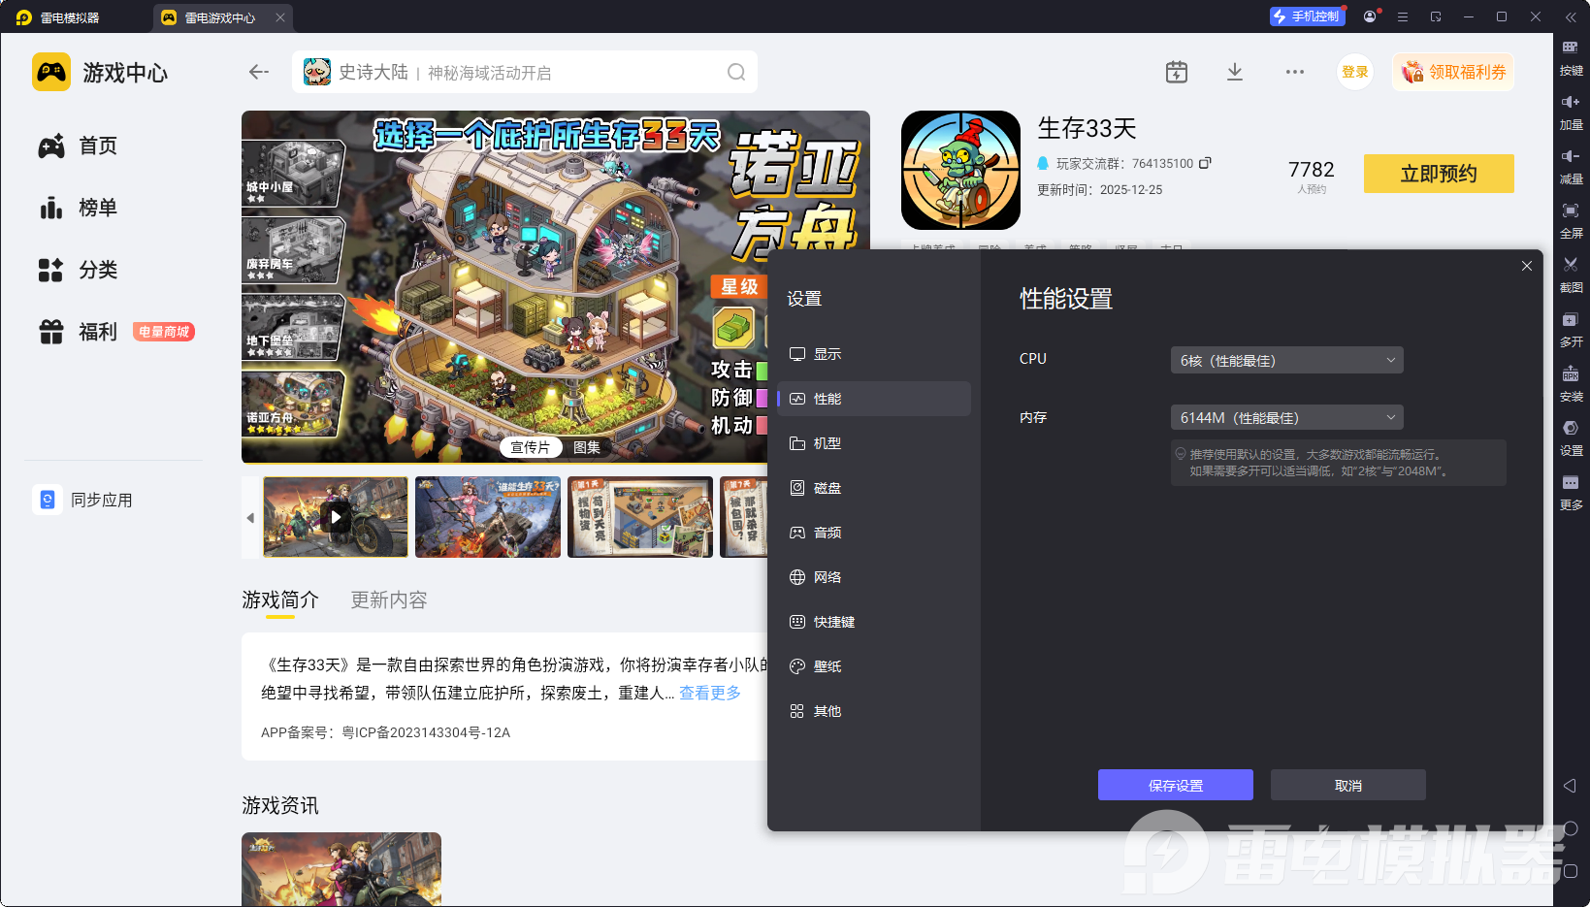The height and width of the screenshot is (907, 1590).
Task: Click the 登录 login button
Action: point(1354,72)
